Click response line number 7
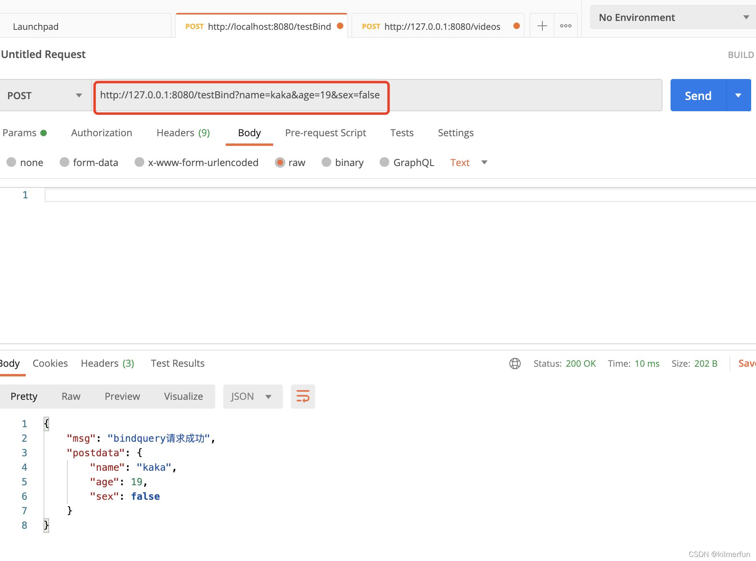The width and height of the screenshot is (756, 561). tap(24, 511)
